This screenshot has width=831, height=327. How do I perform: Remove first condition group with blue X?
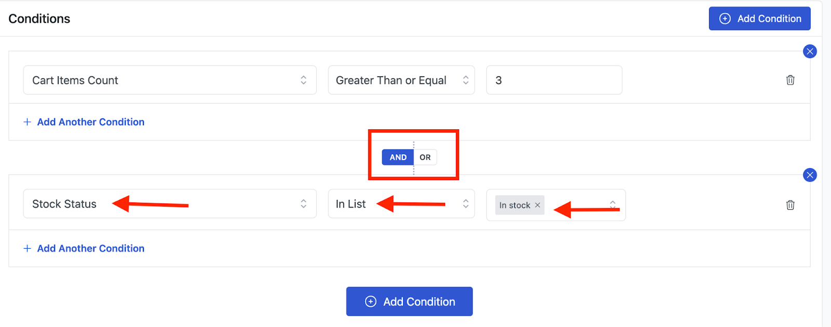click(810, 51)
